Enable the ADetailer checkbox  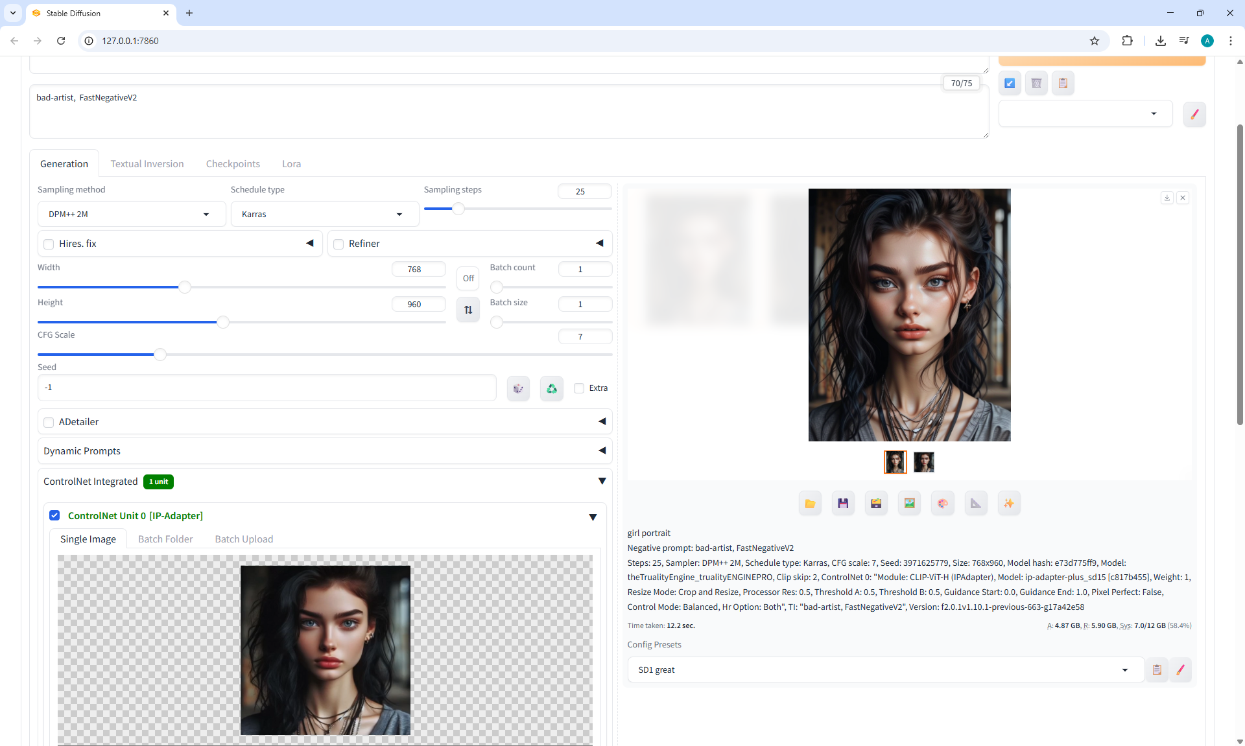click(x=49, y=423)
